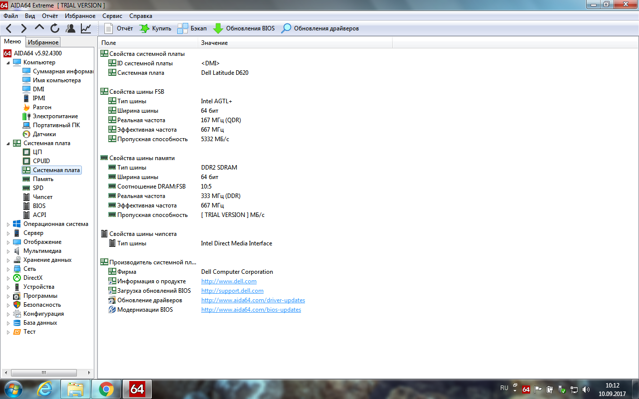Image resolution: width=639 pixels, height=399 pixels.
Task: Click the Отчёт report toolbar button
Action: pos(119,28)
